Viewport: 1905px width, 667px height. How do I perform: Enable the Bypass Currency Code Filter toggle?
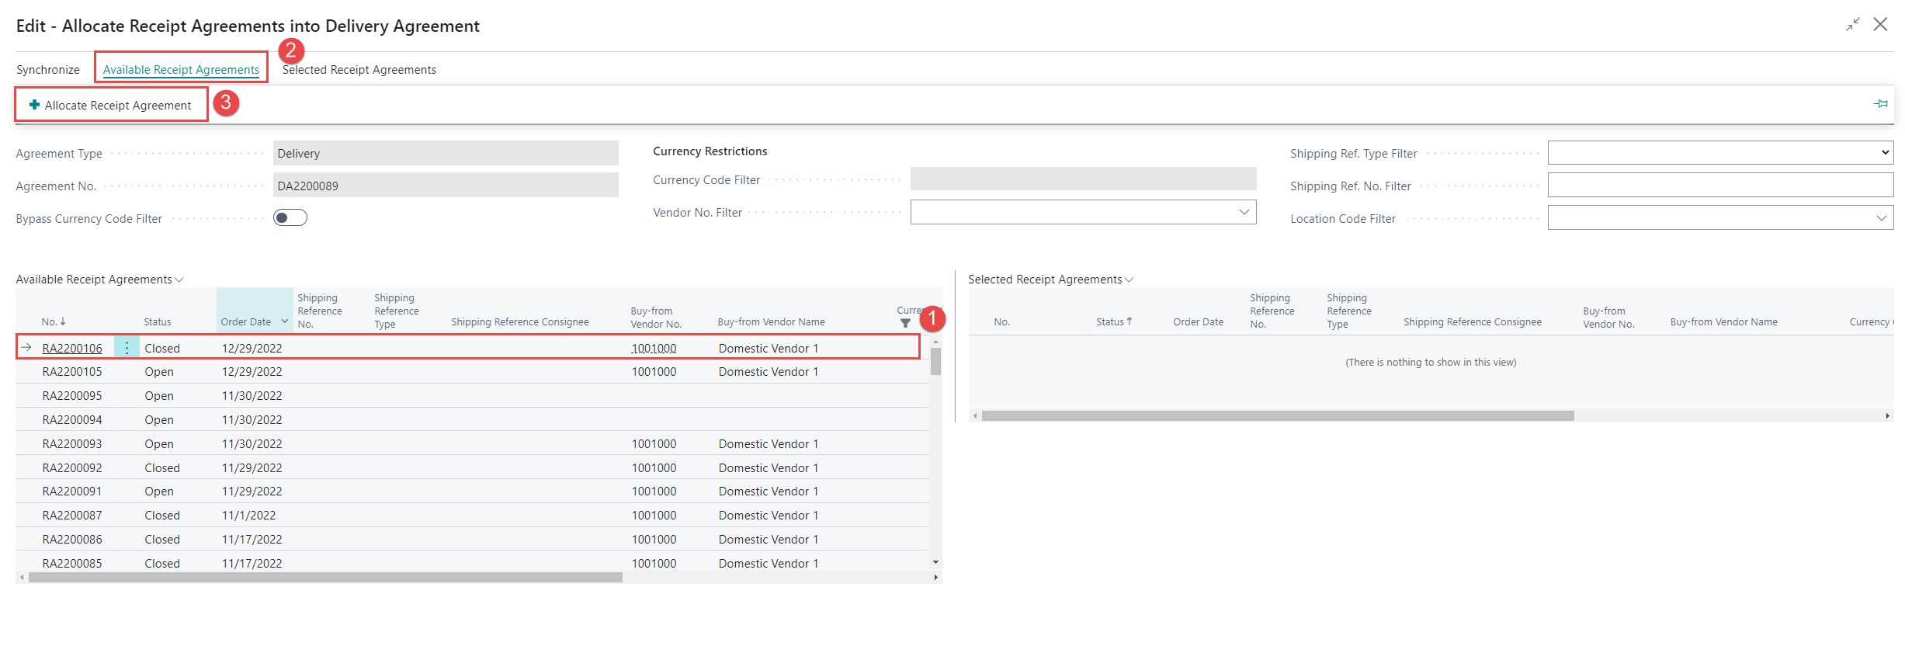(290, 218)
